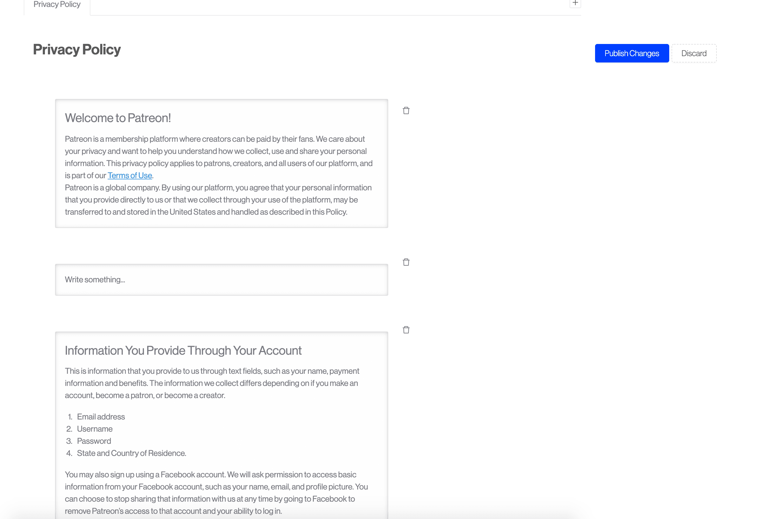Viewport: 777px width, 519px height.
Task: Click the Username list item
Action: pyautogui.click(x=95, y=429)
